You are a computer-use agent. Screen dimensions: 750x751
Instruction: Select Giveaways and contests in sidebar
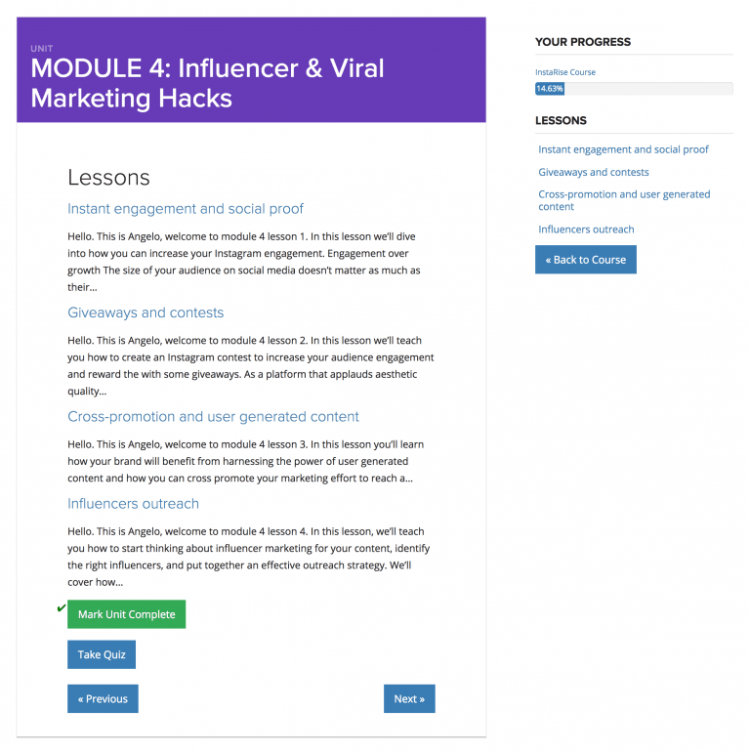(x=593, y=172)
